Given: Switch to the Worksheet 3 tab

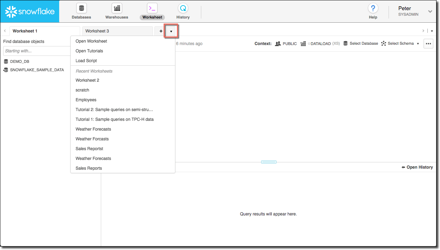Looking at the screenshot, I should pos(118,31).
